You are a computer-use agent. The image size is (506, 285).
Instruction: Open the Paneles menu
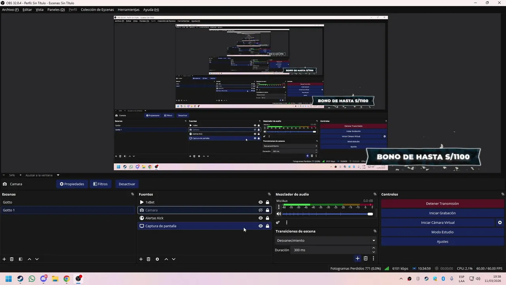click(56, 9)
